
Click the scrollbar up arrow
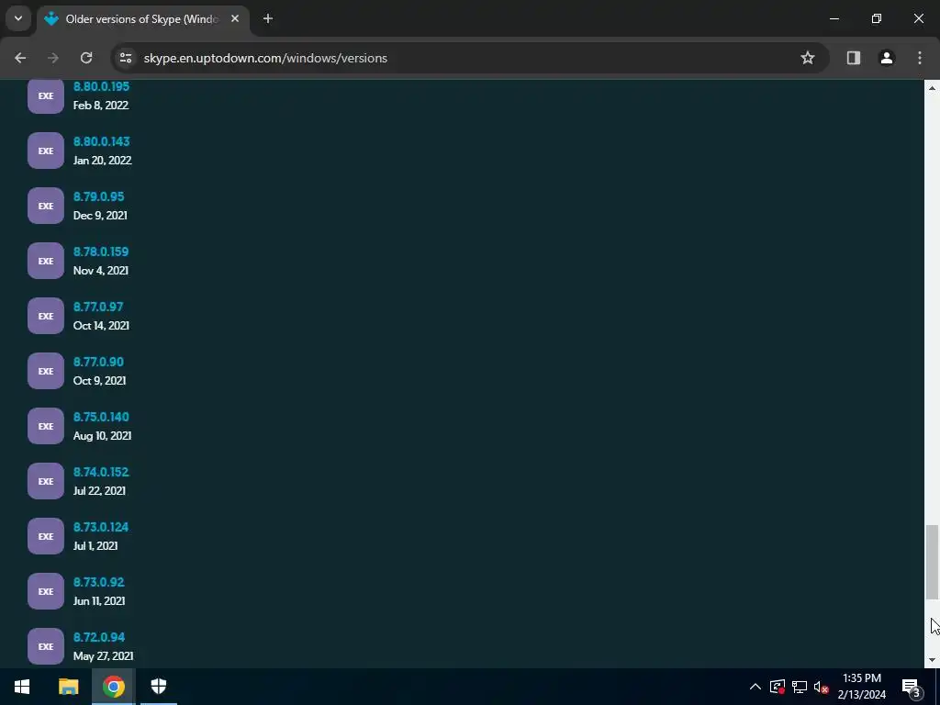[x=932, y=88]
